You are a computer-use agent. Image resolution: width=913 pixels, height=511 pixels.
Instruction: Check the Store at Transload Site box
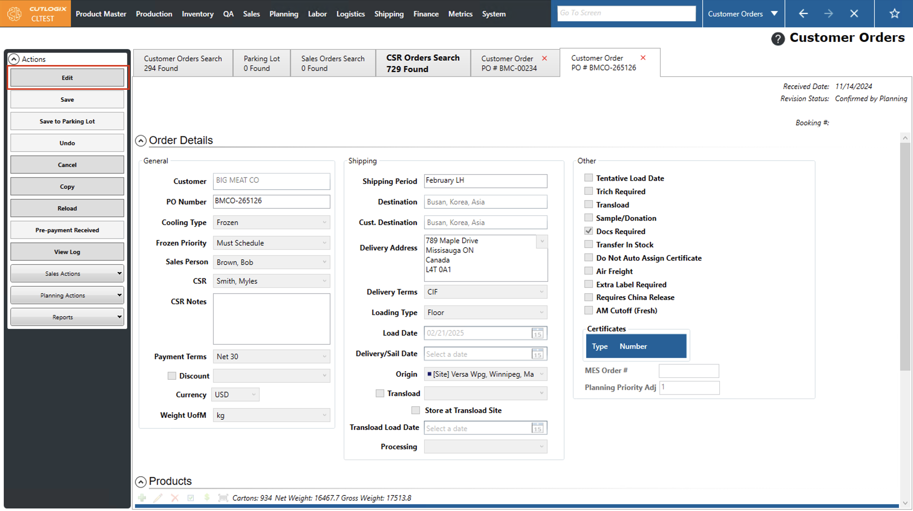point(415,410)
